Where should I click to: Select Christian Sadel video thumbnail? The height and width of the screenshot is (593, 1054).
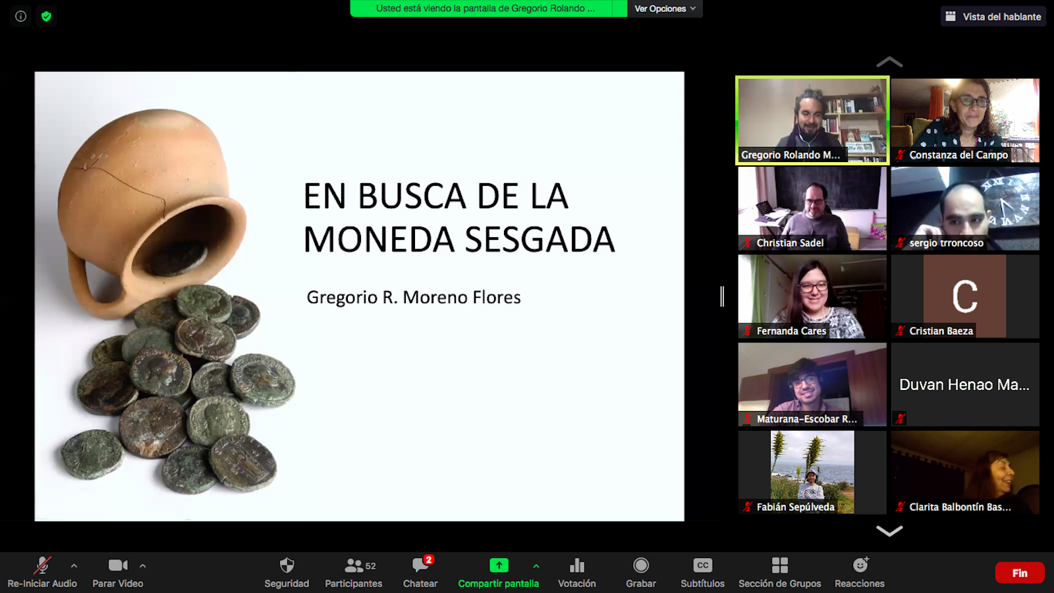[812, 208]
